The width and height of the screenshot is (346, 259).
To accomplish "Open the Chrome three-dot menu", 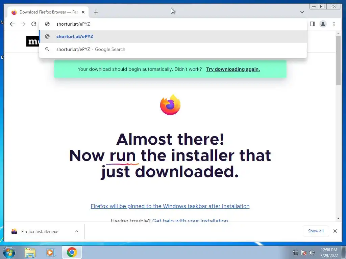I will coord(334,24).
